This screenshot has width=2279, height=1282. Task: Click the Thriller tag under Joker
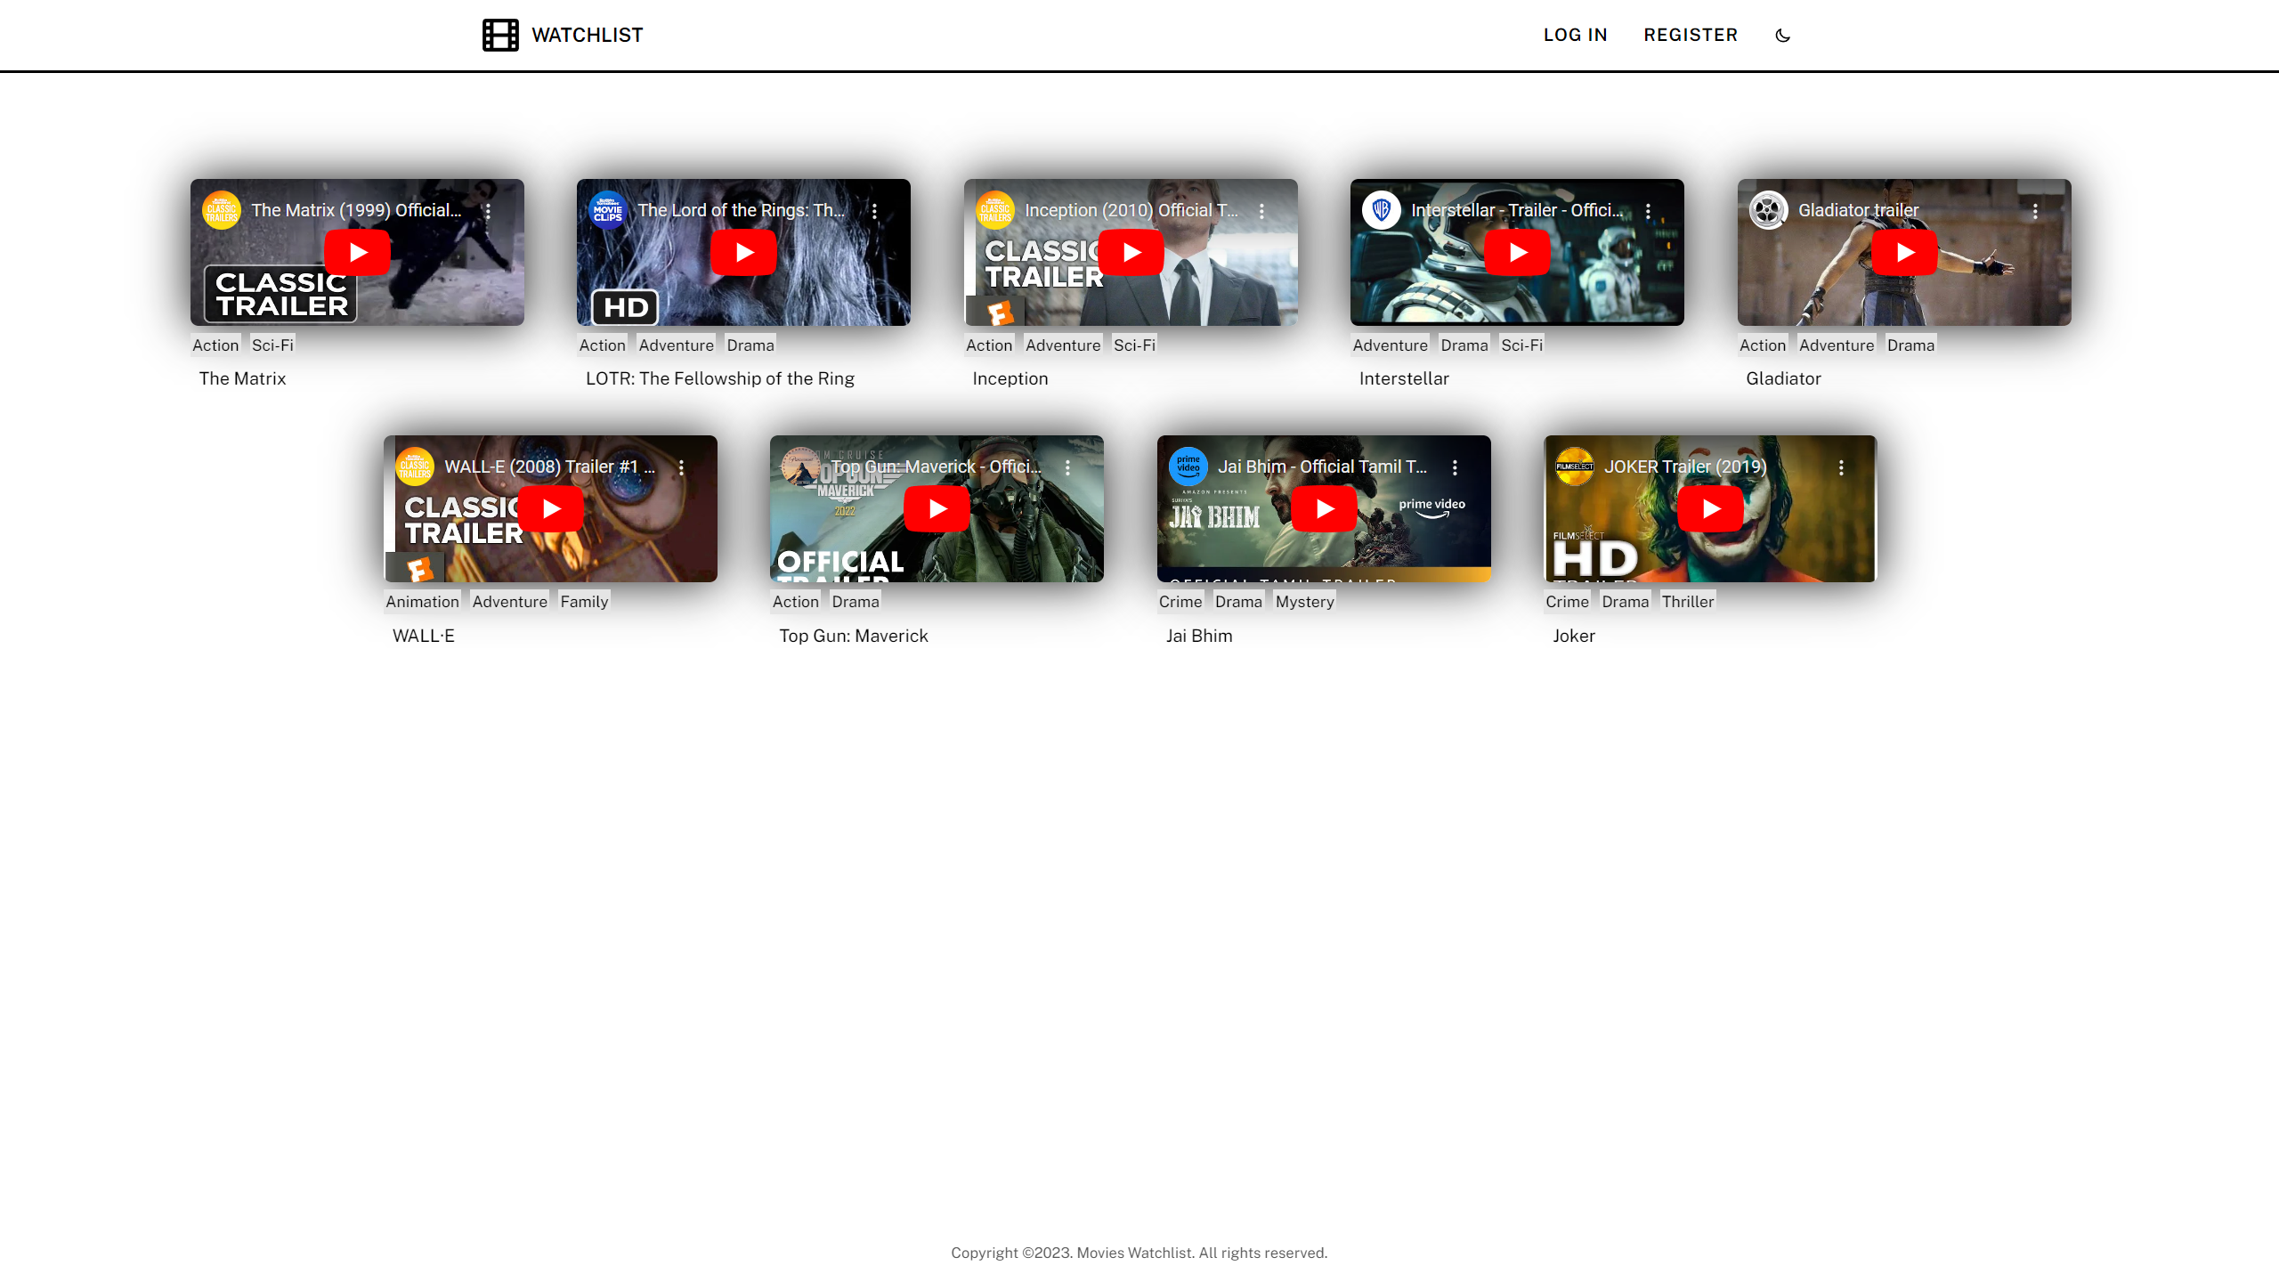[1687, 602]
